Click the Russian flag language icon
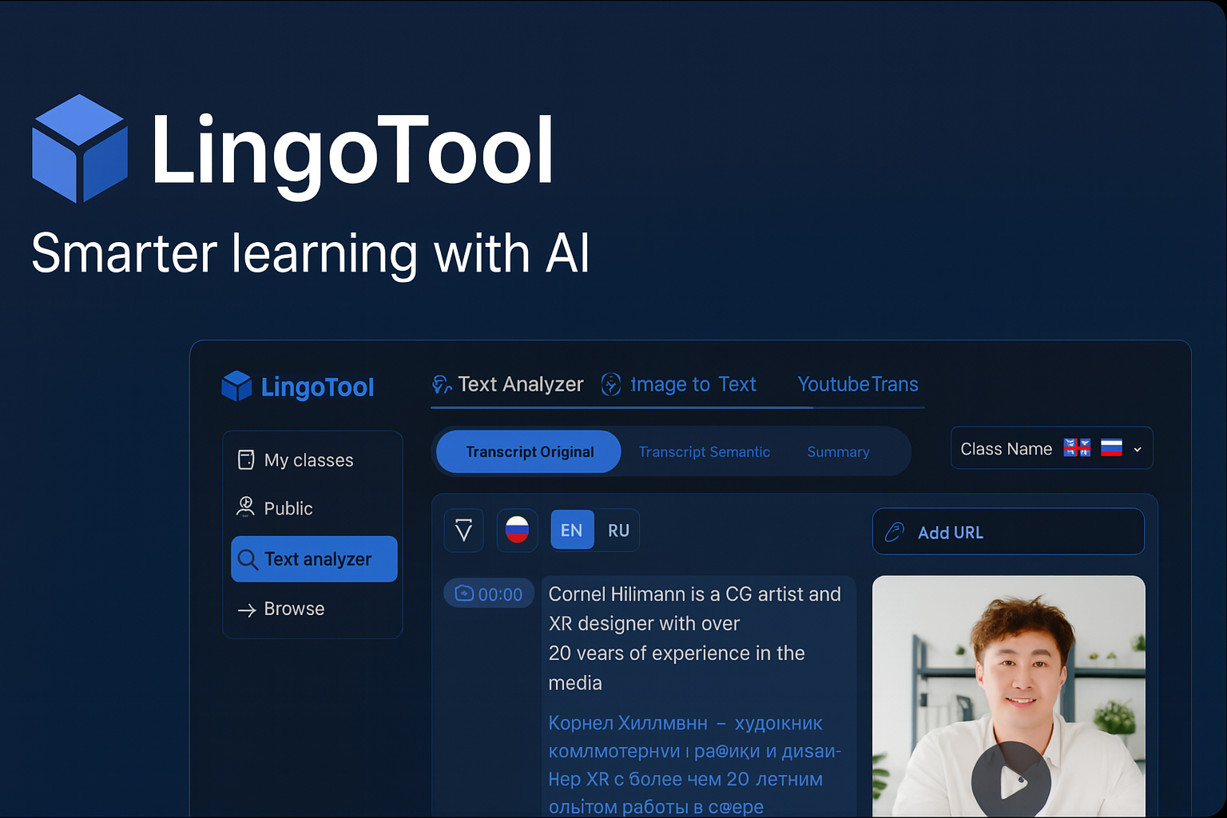 [x=517, y=530]
